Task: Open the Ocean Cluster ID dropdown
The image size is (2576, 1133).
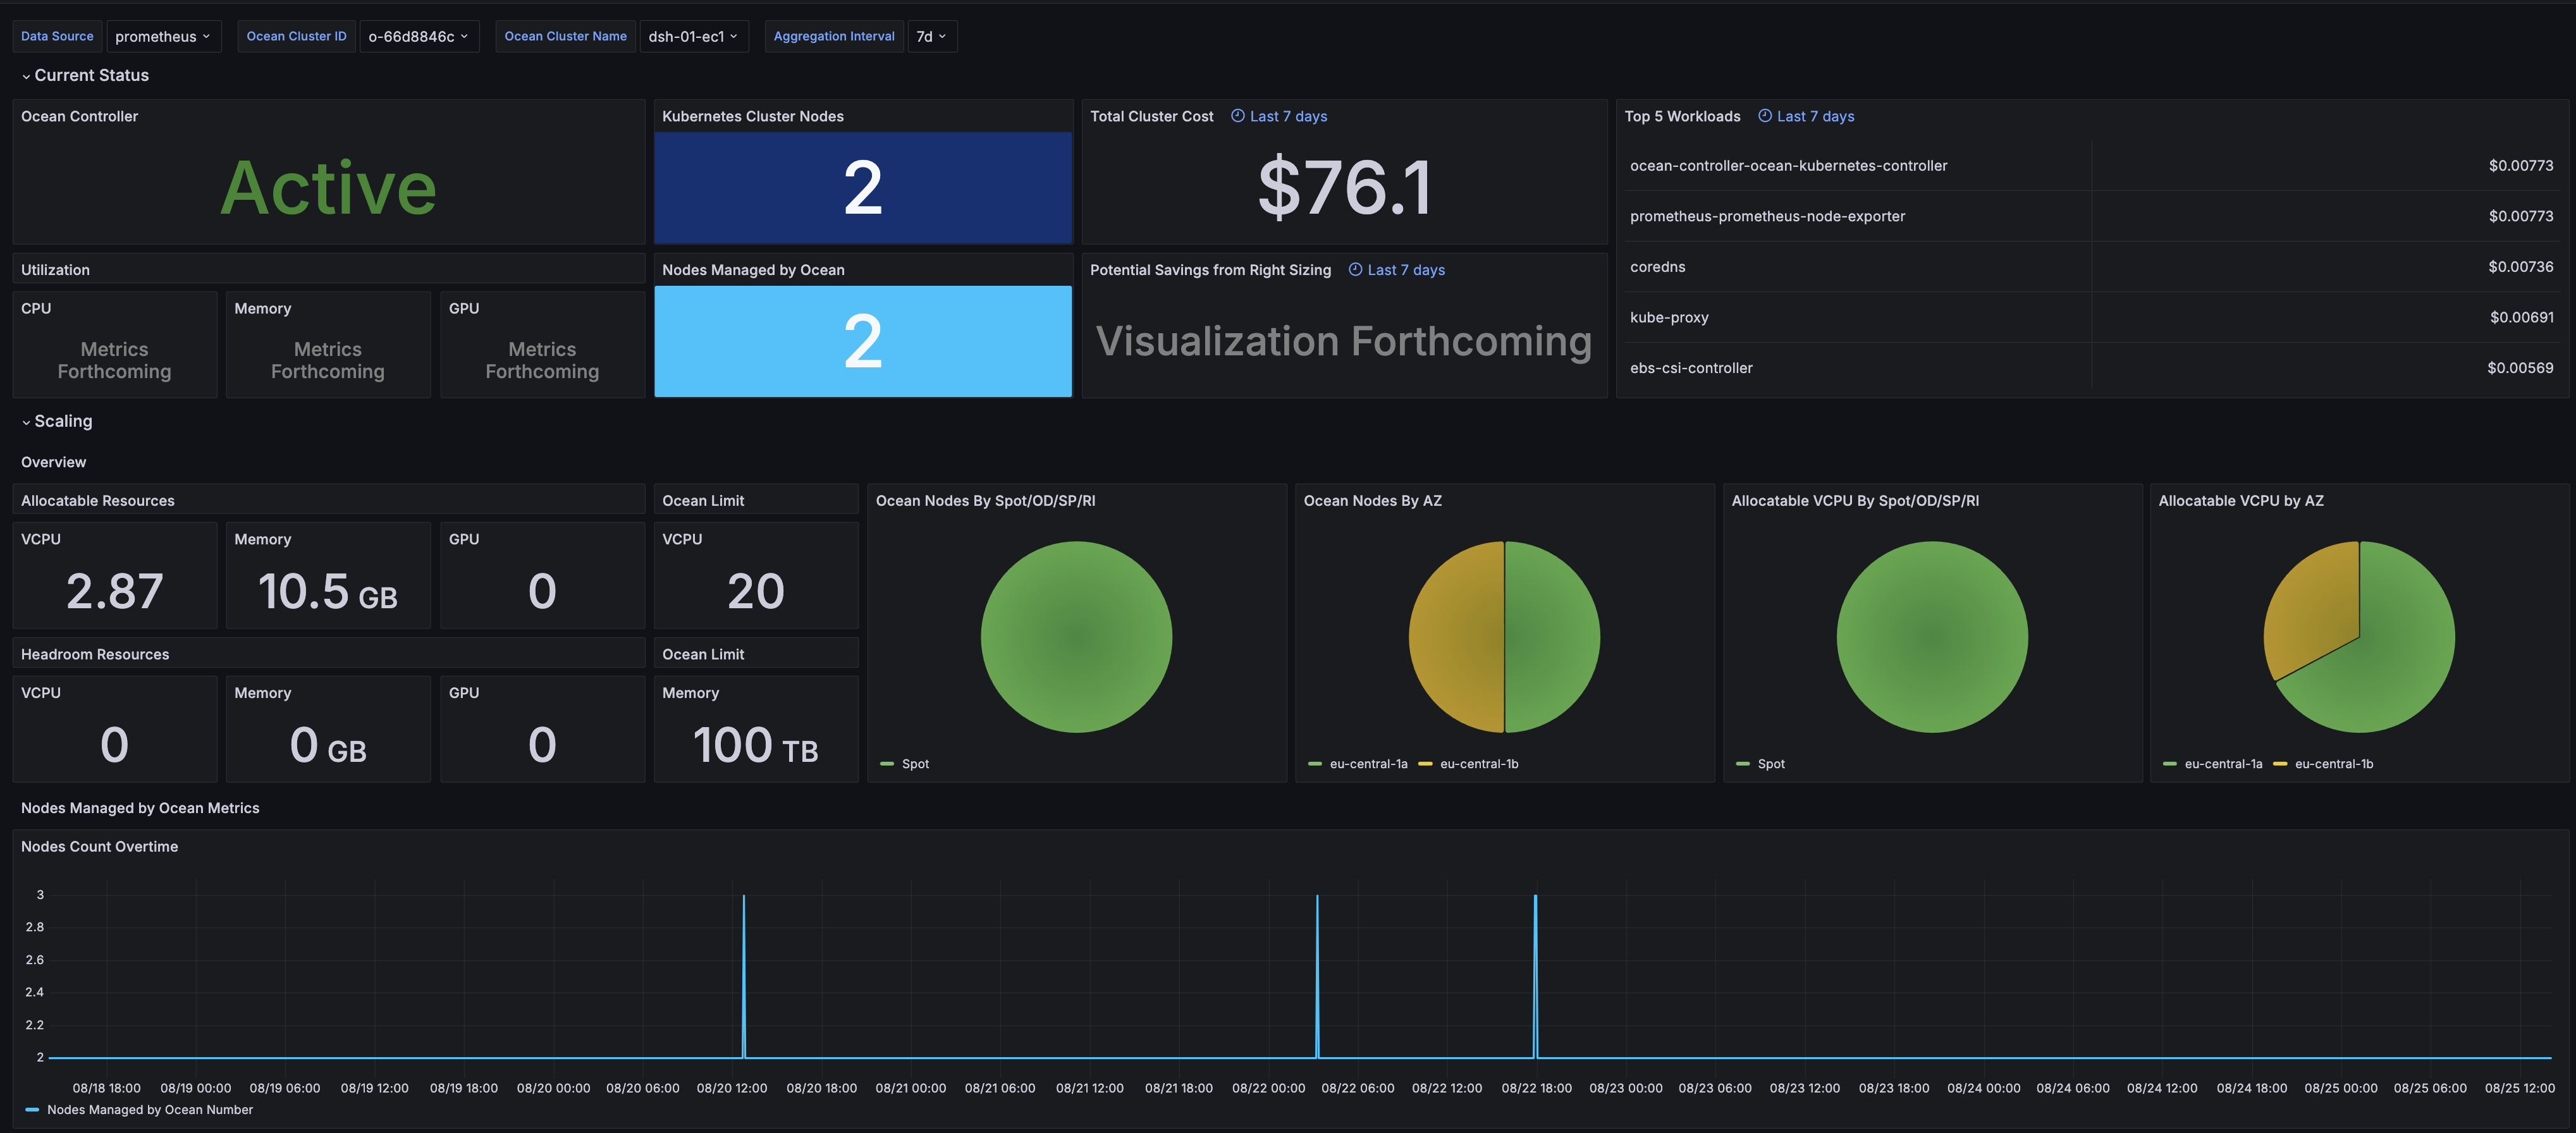Action: click(418, 36)
